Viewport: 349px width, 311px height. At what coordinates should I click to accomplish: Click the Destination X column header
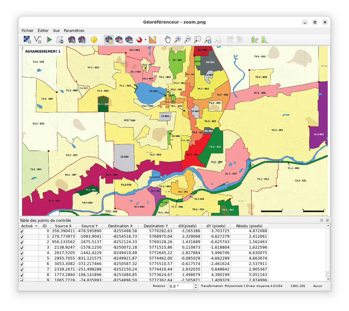120,226
